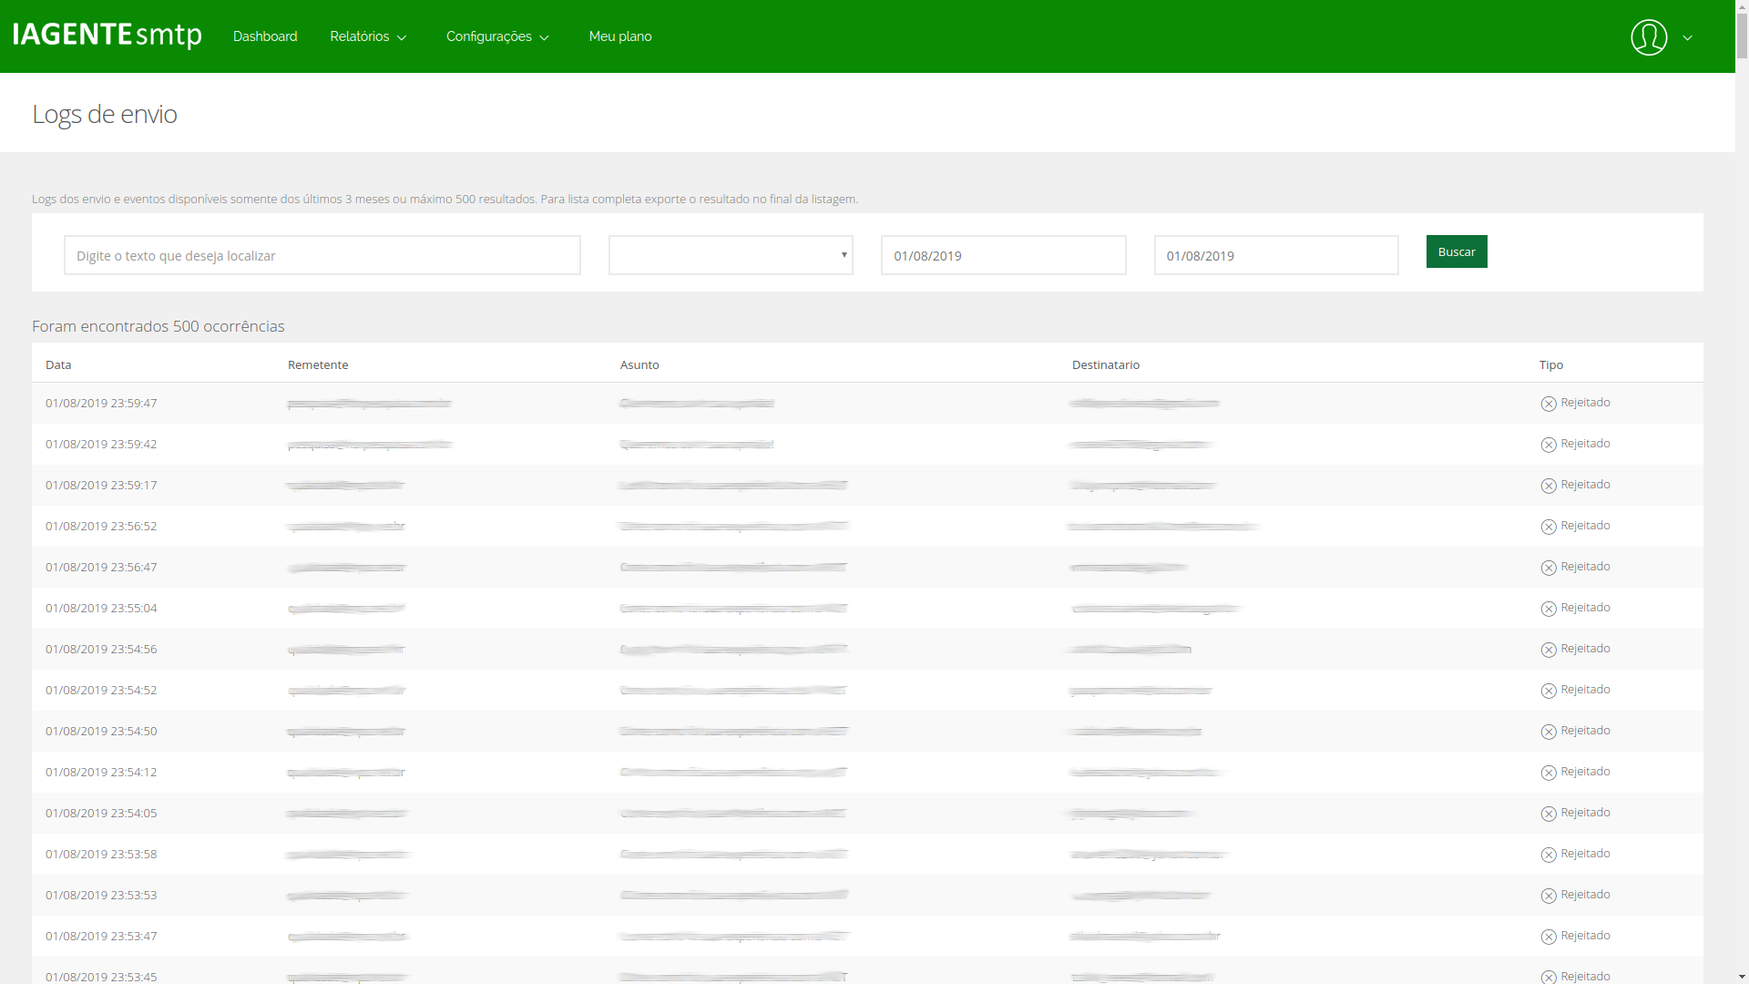The height and width of the screenshot is (984, 1749).
Task: Click the user profile avatar icon
Action: tap(1649, 37)
